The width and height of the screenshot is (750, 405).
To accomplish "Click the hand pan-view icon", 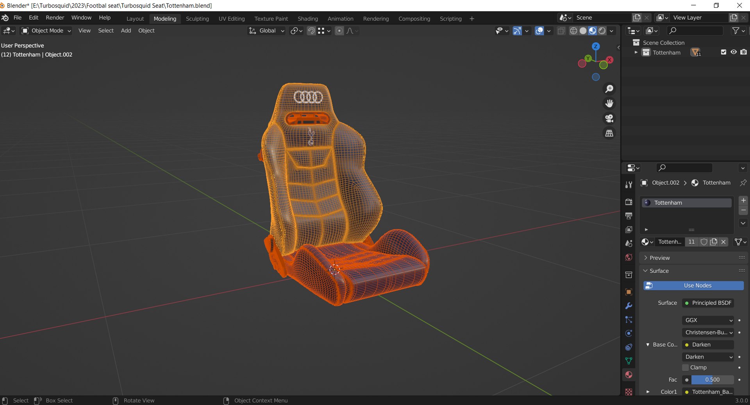I will pos(609,104).
